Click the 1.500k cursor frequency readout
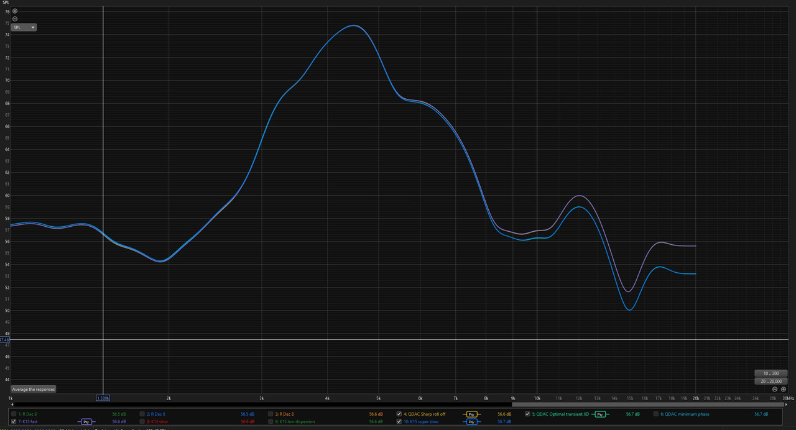The image size is (796, 430). tap(103, 398)
